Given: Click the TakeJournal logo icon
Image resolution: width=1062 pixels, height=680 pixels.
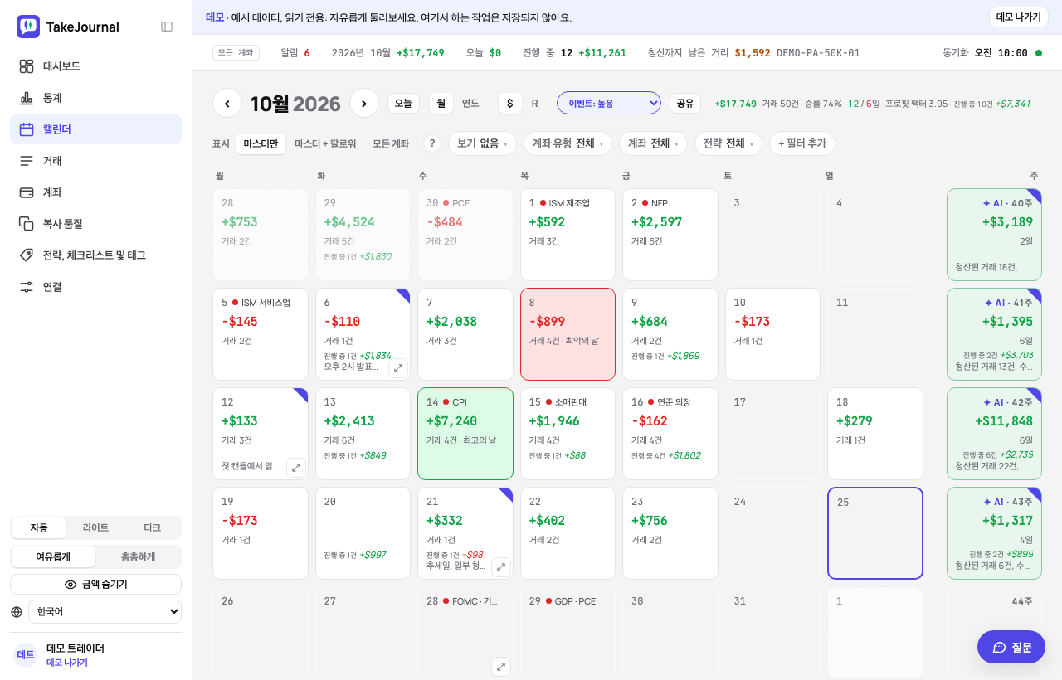Looking at the screenshot, I should pos(28,27).
